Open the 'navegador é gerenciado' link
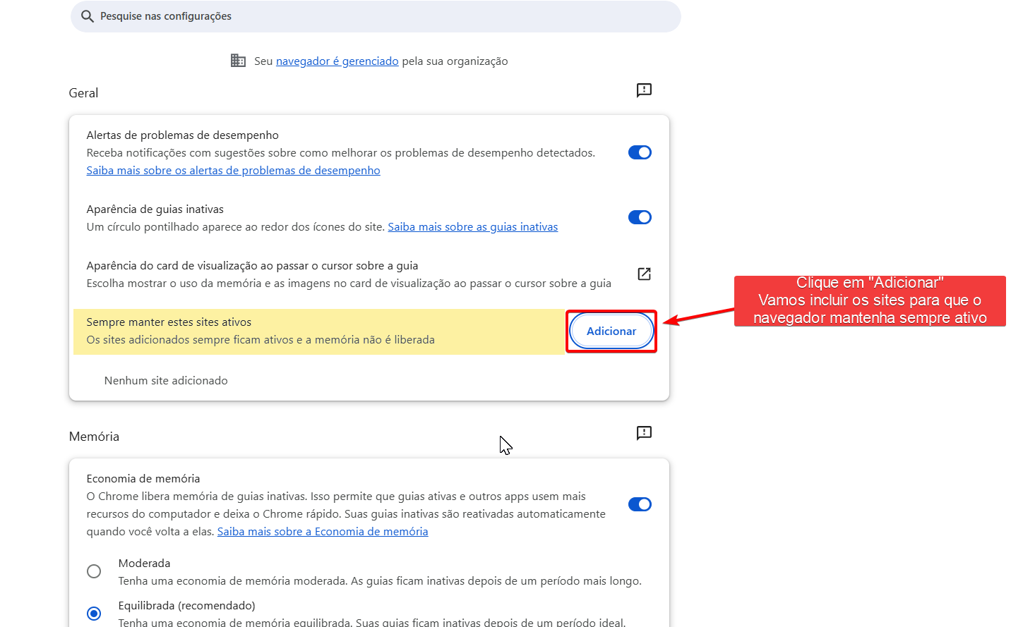 pyautogui.click(x=337, y=61)
